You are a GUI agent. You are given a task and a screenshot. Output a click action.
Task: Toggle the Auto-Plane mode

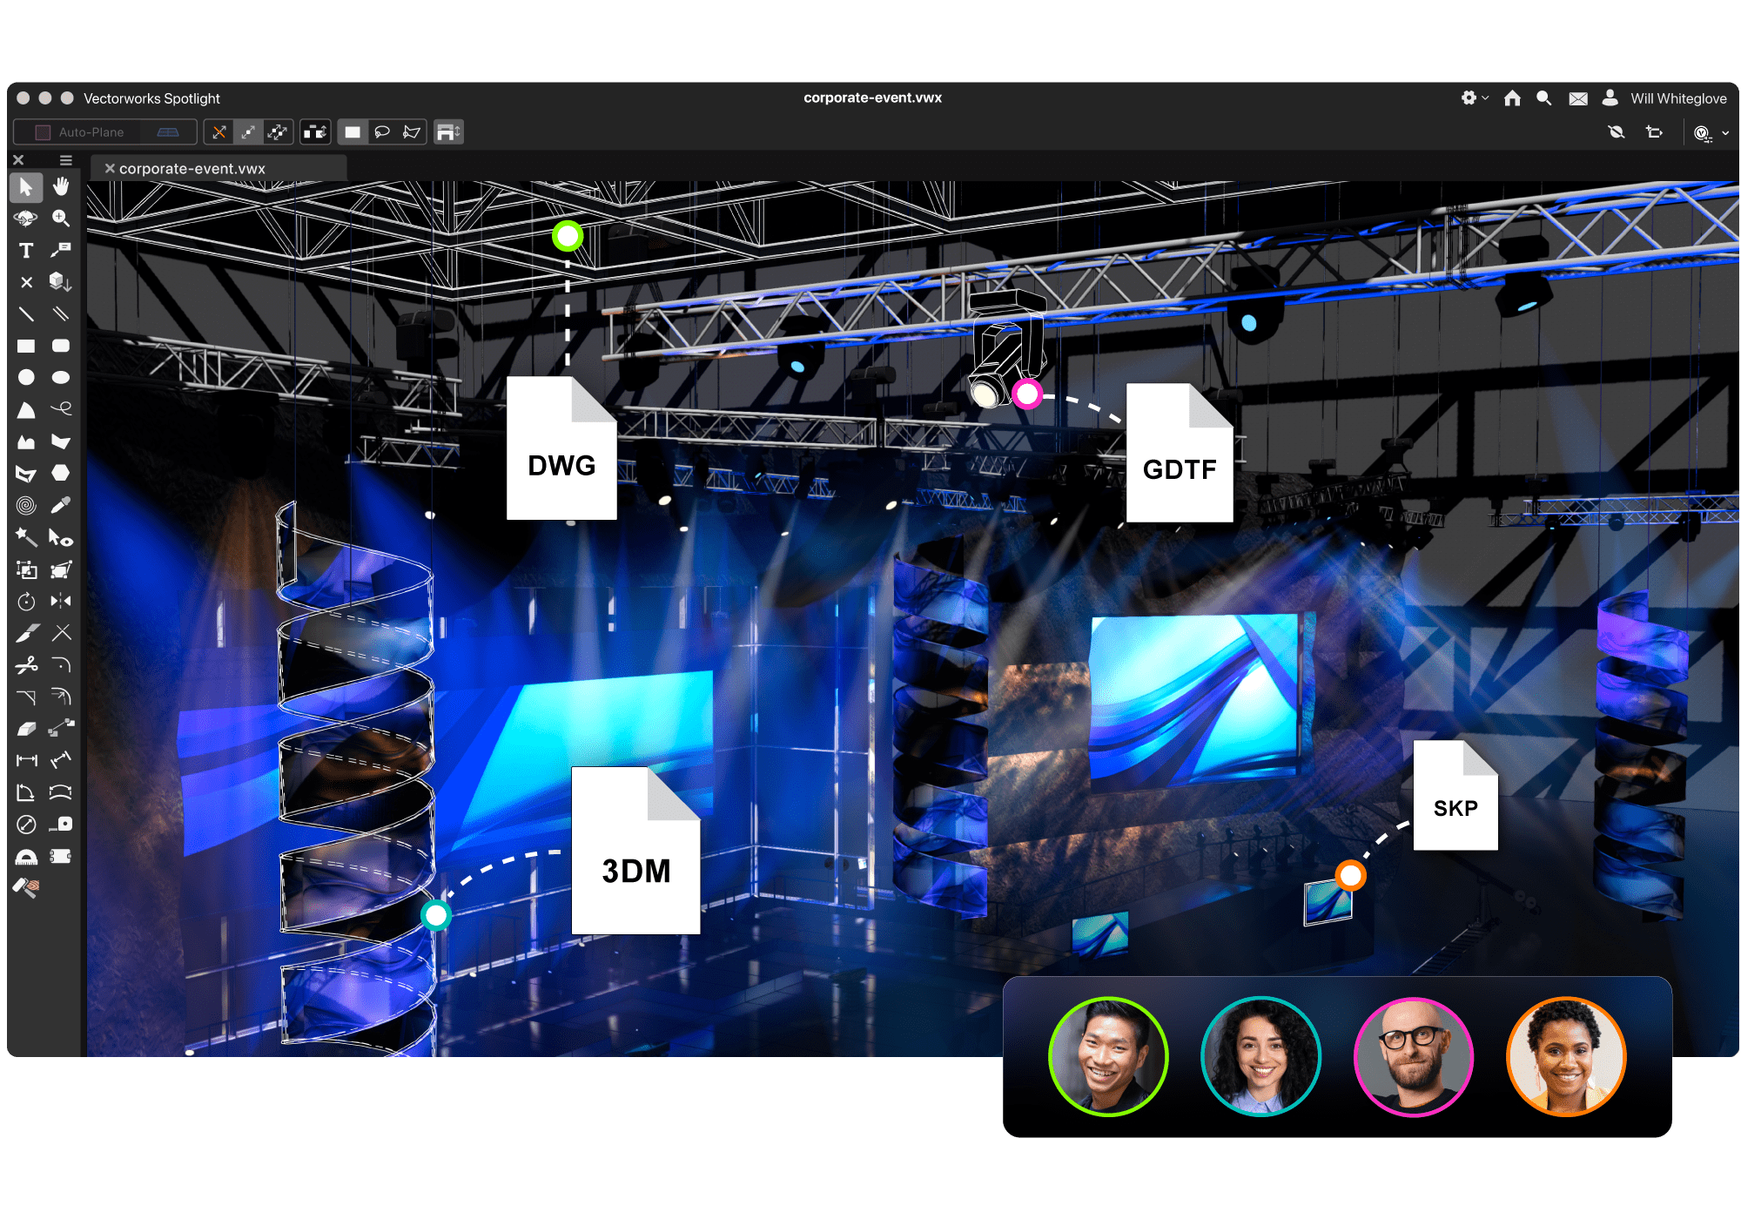click(91, 131)
